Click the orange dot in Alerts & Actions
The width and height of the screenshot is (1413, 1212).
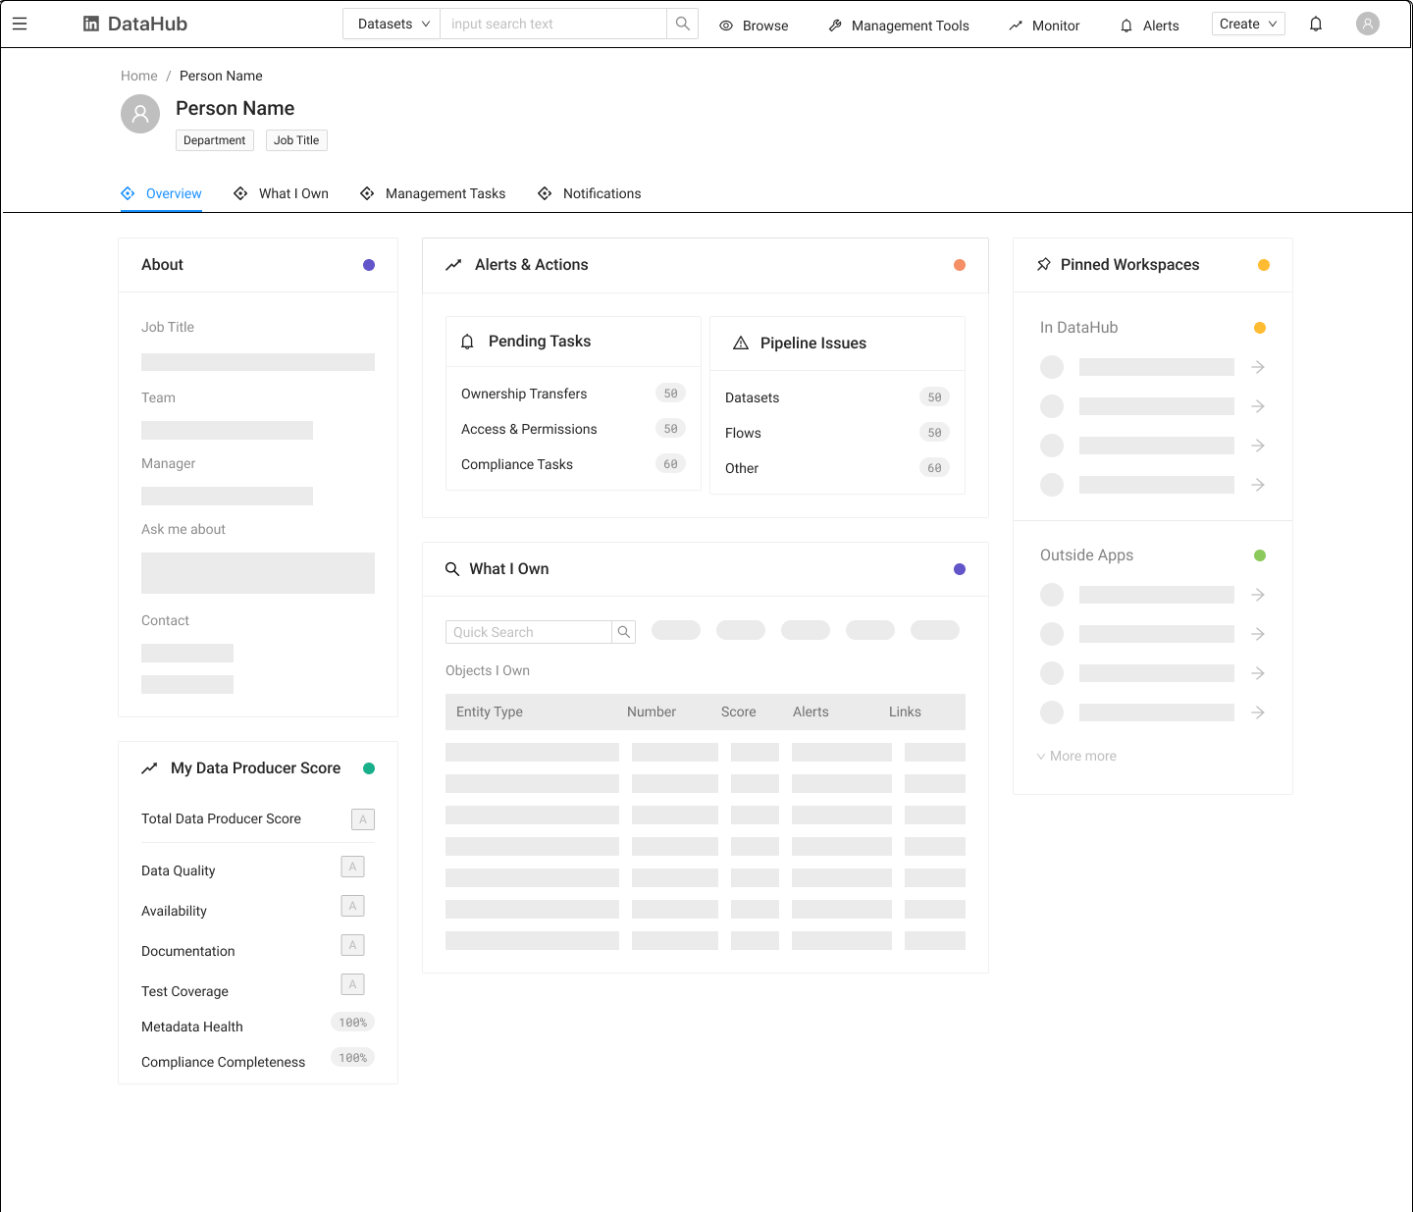(960, 265)
